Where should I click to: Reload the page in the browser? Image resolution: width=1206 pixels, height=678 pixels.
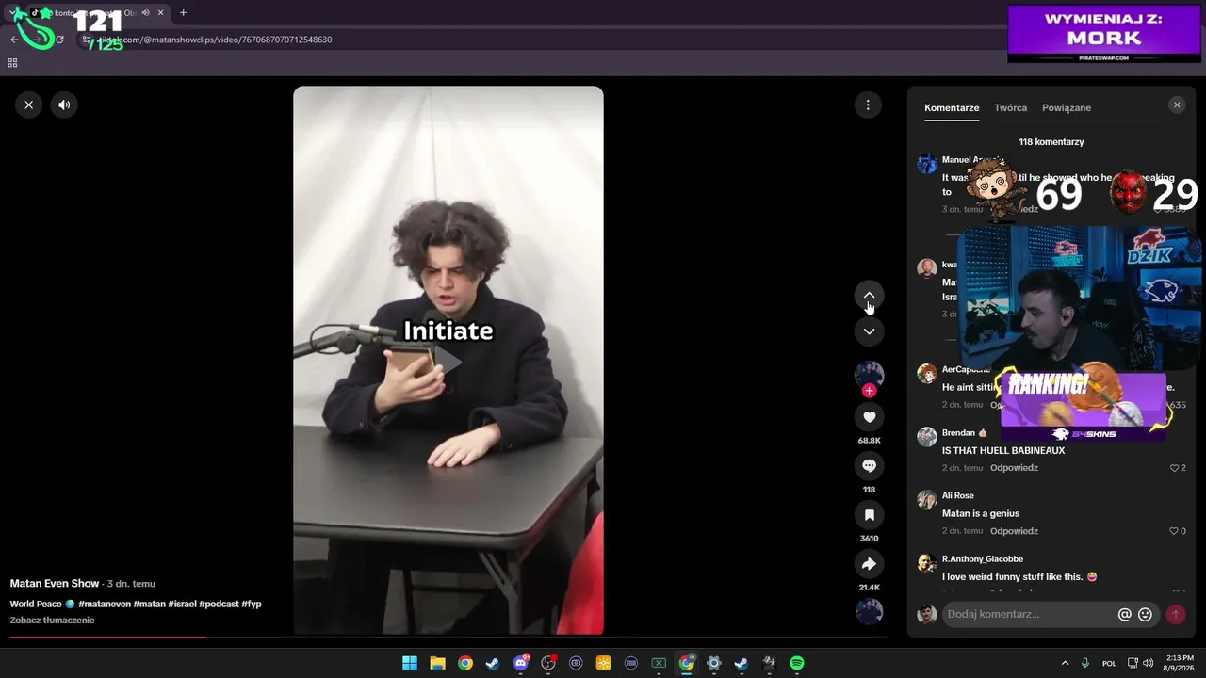[x=59, y=40]
